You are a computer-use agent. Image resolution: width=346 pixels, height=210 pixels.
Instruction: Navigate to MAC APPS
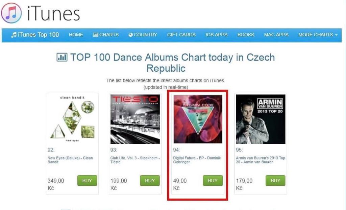click(276, 35)
